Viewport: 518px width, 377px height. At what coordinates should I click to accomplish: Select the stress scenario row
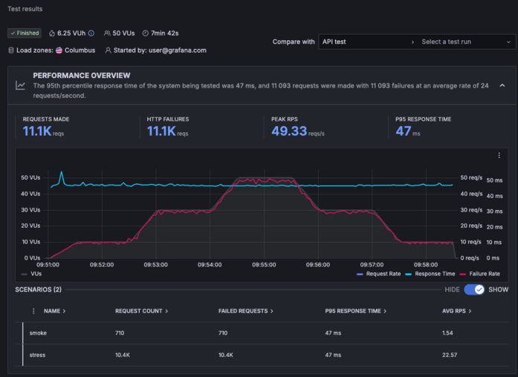point(262,355)
